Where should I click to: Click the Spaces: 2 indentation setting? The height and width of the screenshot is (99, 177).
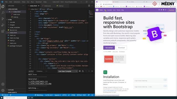click(x=58, y=95)
